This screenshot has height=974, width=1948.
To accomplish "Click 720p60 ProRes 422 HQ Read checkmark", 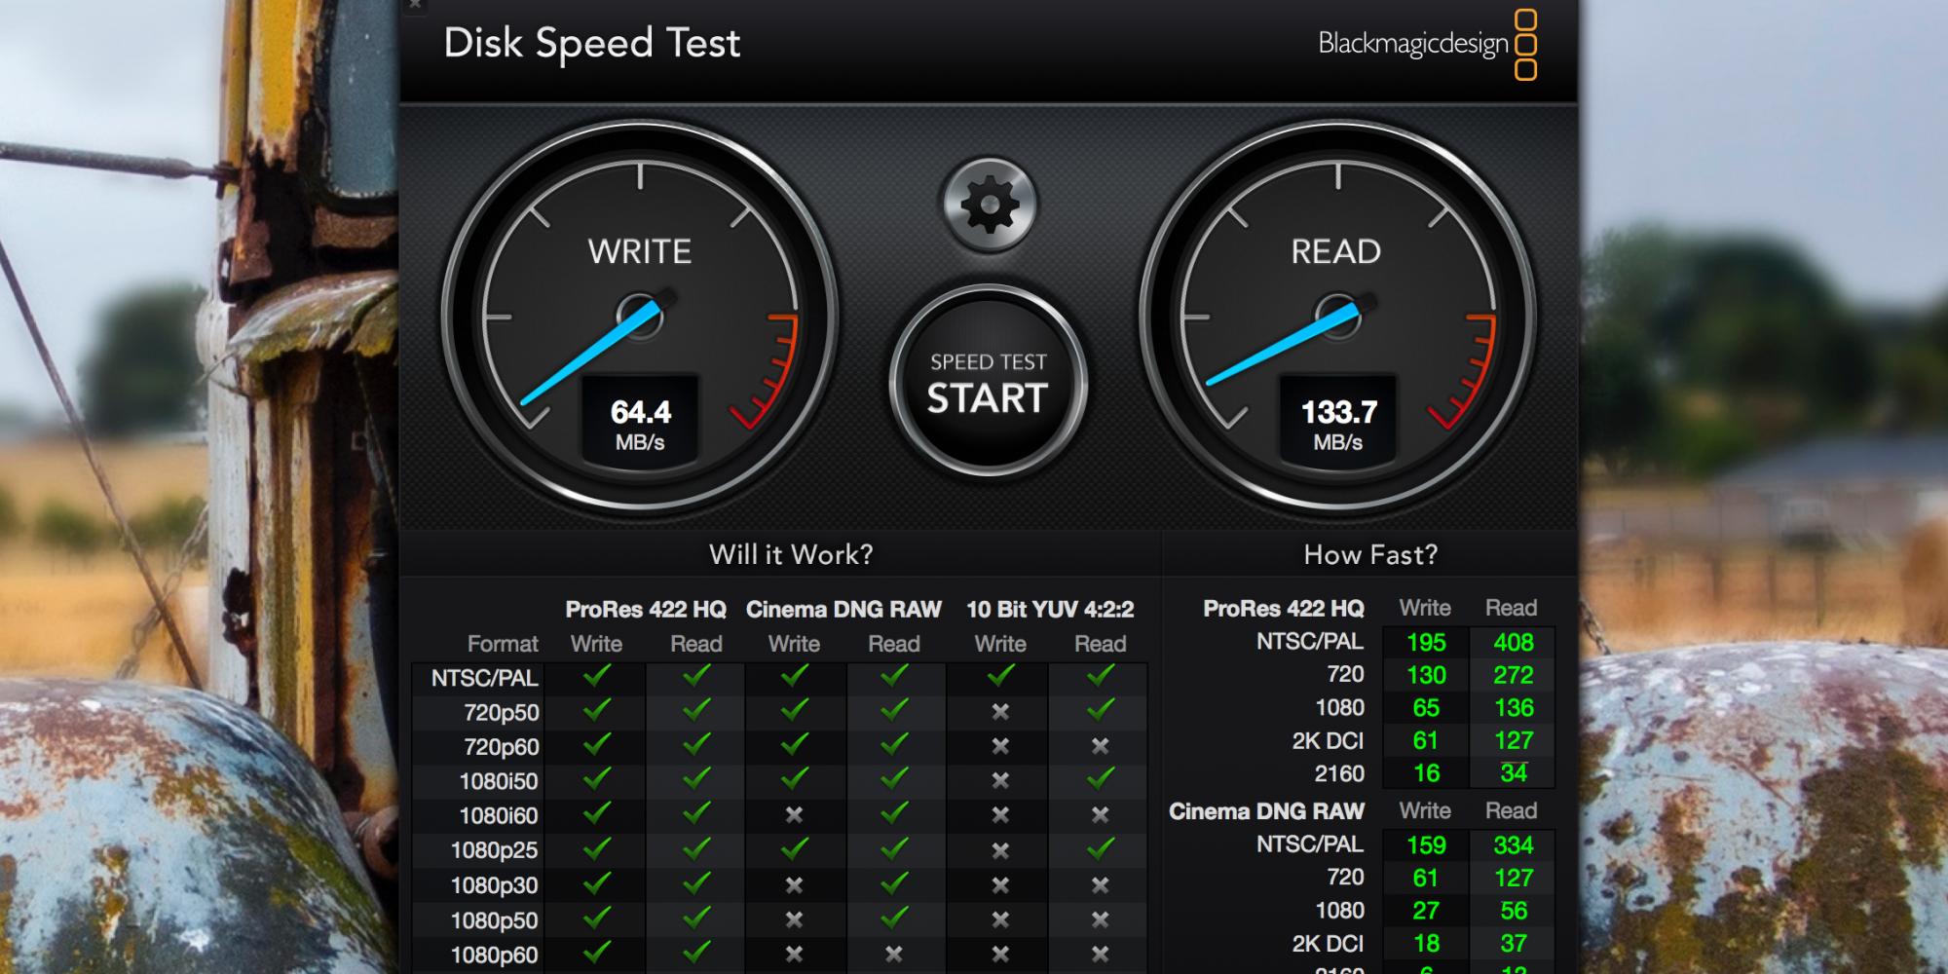I will coord(696,744).
